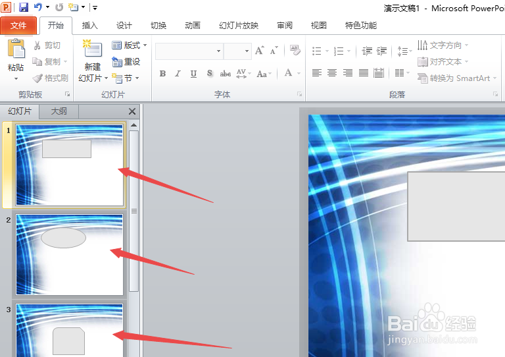Screen dimensions: 505x357
Task: Select the Slides (幻灯片) pane tab
Action: tap(20, 111)
